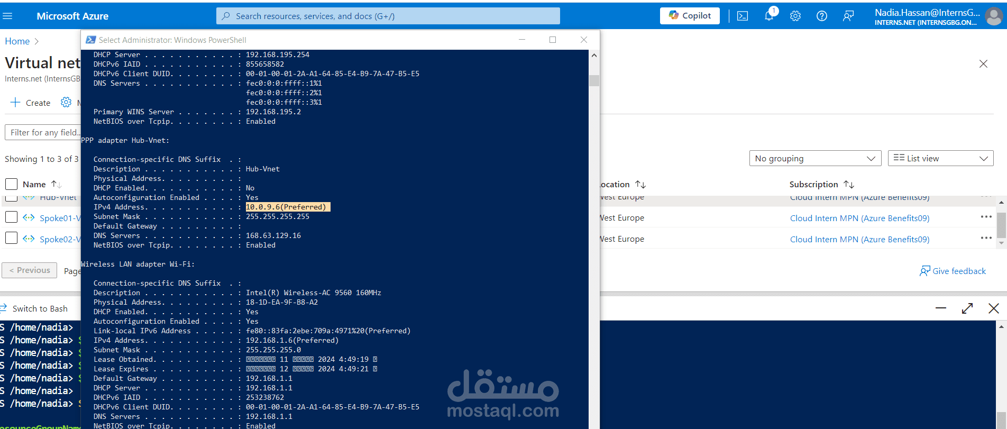This screenshot has width=1007, height=429.
Task: Click the 192.168.1.6(Preferred) IPv4 text
Action: [x=292, y=340]
